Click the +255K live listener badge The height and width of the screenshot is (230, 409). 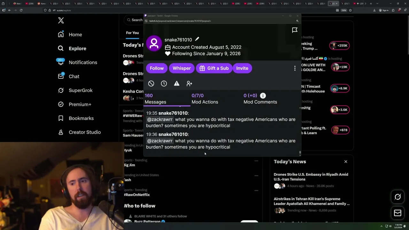click(340, 46)
